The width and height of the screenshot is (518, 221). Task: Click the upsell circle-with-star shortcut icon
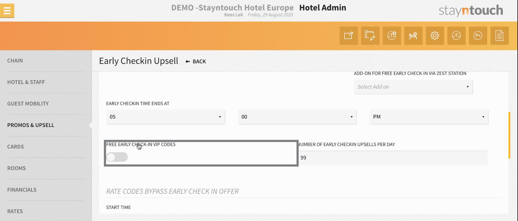tap(392, 36)
